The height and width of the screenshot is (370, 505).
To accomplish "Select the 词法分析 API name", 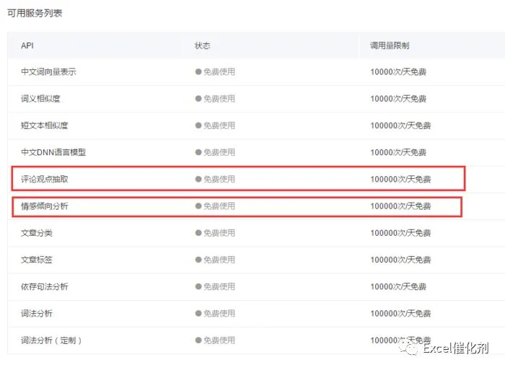I will 37,313.
